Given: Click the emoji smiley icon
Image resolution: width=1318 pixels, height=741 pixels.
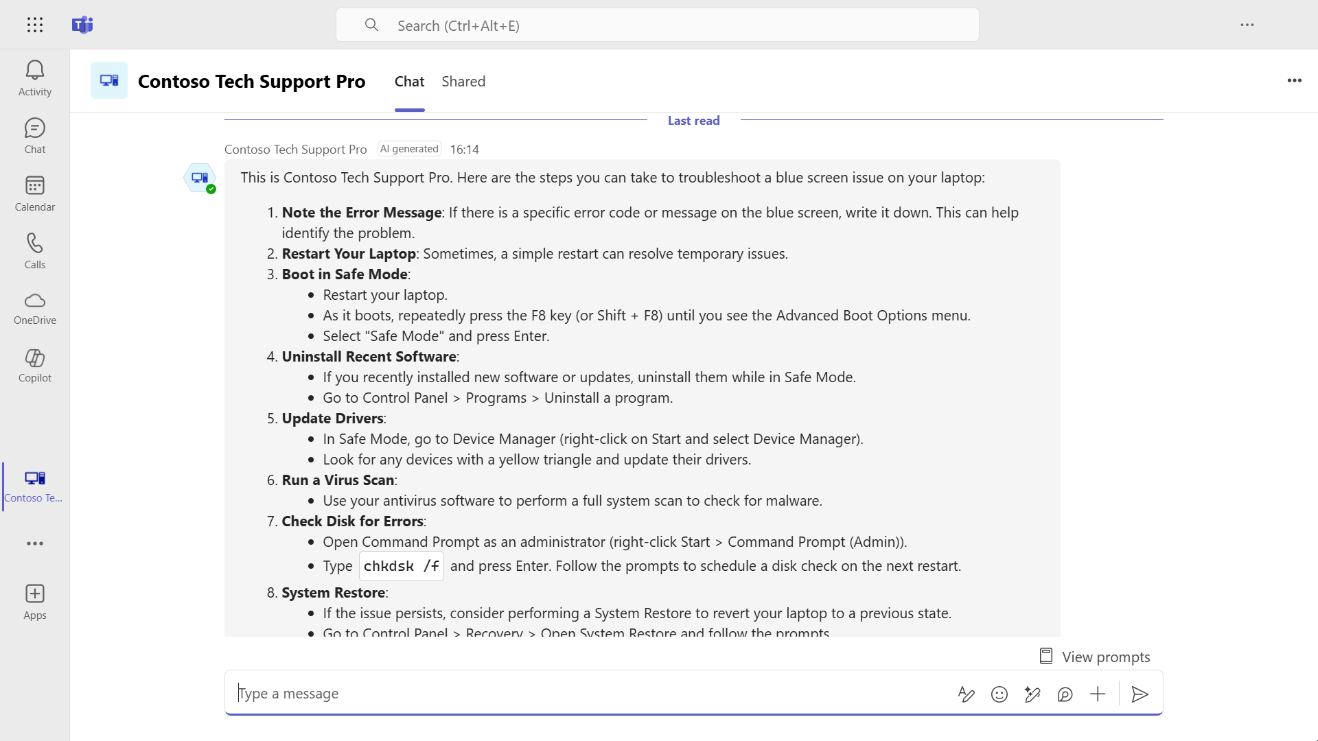Looking at the screenshot, I should pyautogui.click(x=999, y=694).
